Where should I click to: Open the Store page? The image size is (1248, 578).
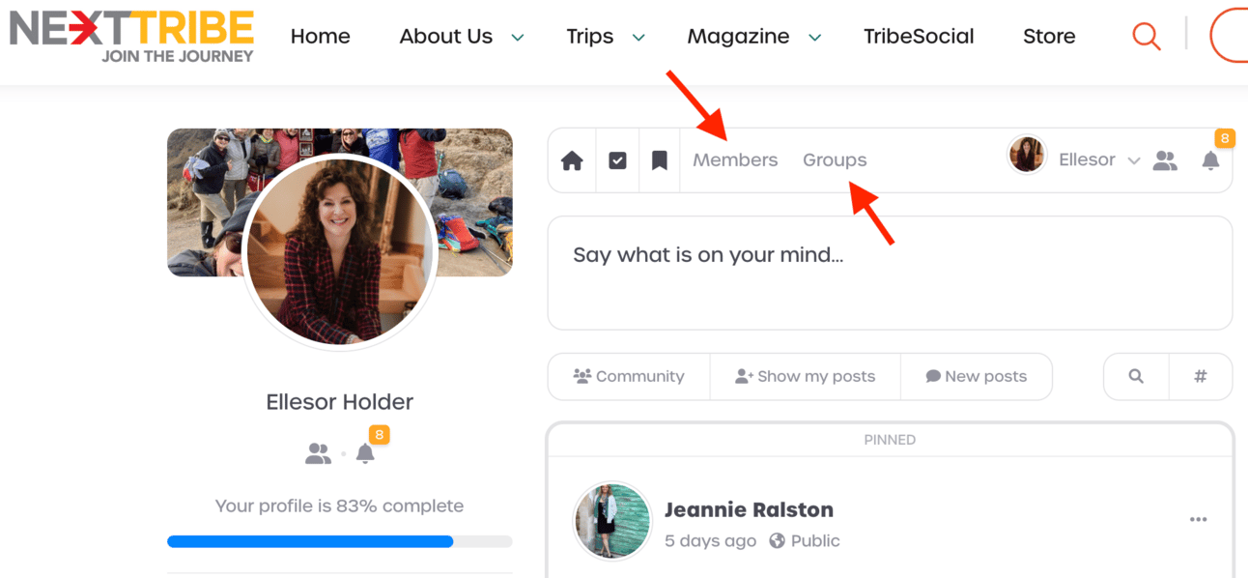pos(1049,37)
